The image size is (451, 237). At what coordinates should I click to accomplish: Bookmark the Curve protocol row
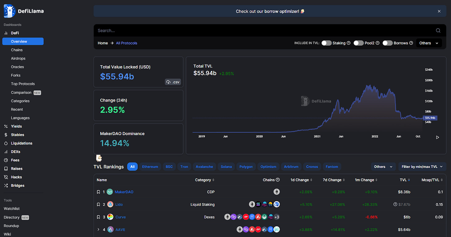point(99,217)
